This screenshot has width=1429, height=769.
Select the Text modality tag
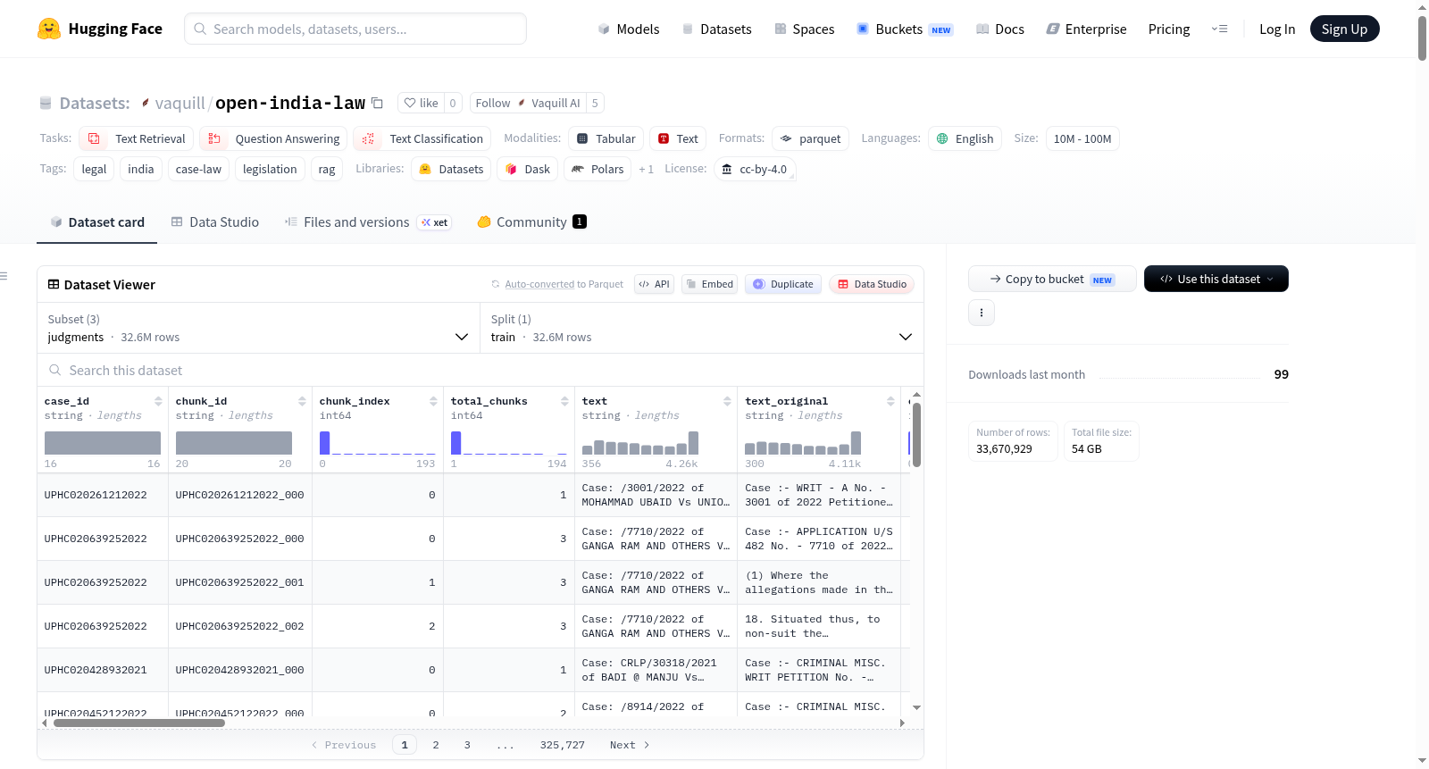coord(678,138)
